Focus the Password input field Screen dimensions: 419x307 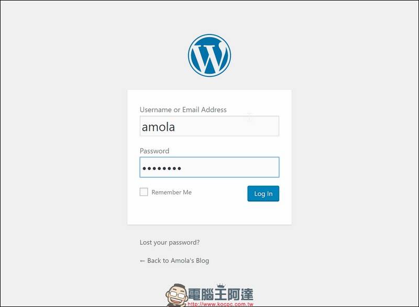pyautogui.click(x=209, y=167)
